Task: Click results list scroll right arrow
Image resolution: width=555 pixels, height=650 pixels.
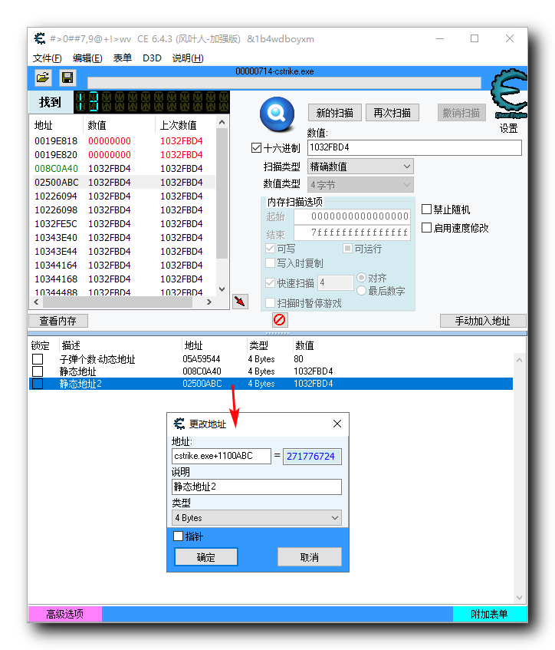Action: pyautogui.click(x=209, y=302)
